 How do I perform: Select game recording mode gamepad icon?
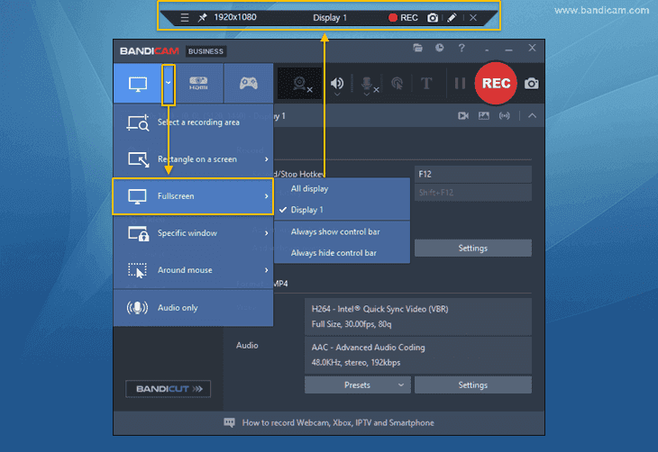(249, 83)
